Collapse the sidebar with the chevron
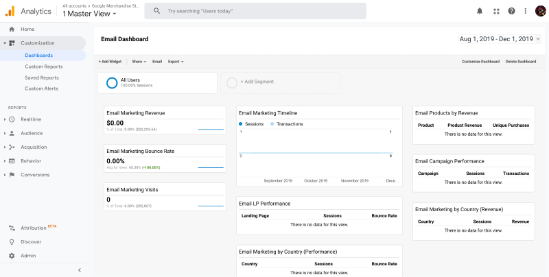This screenshot has width=549, height=277. [x=80, y=270]
